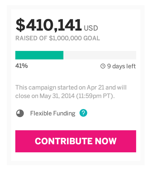Click the unfilled gray part of the progress bar
This screenshot has height=171, width=151.
(100, 55)
